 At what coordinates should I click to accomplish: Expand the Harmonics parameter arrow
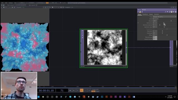(138, 23)
